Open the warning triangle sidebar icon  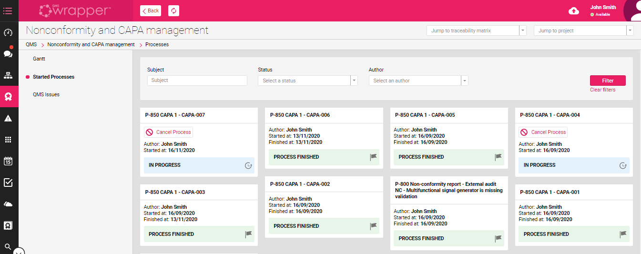[8, 118]
